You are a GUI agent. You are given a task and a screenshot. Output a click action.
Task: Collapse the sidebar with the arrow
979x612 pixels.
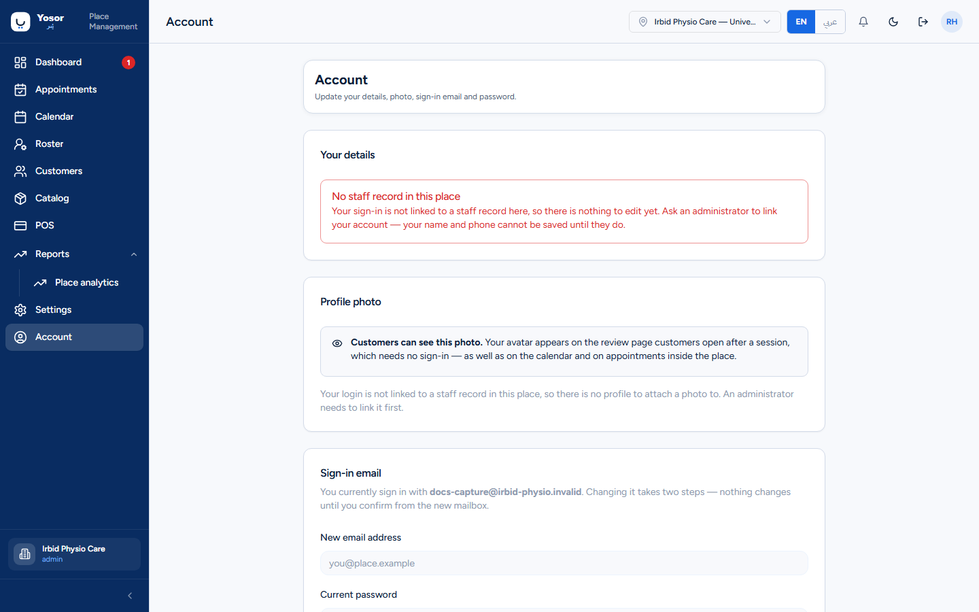(130, 596)
